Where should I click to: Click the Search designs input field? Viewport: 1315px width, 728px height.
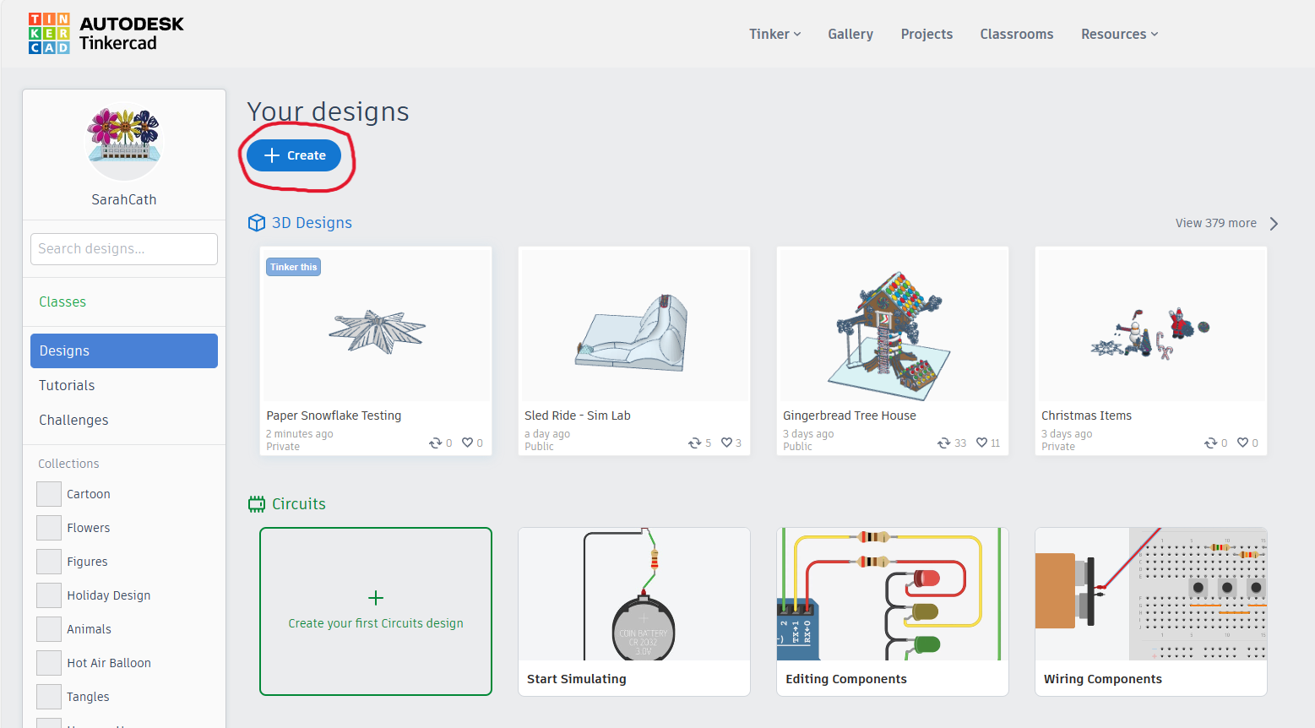pos(123,248)
